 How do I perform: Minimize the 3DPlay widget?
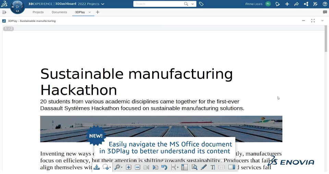303,21
